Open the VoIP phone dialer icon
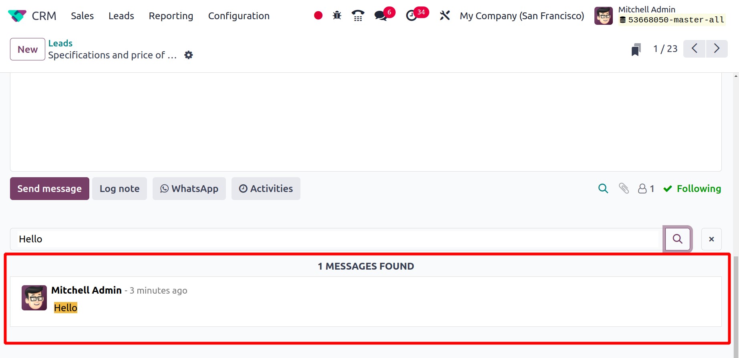 tap(358, 16)
